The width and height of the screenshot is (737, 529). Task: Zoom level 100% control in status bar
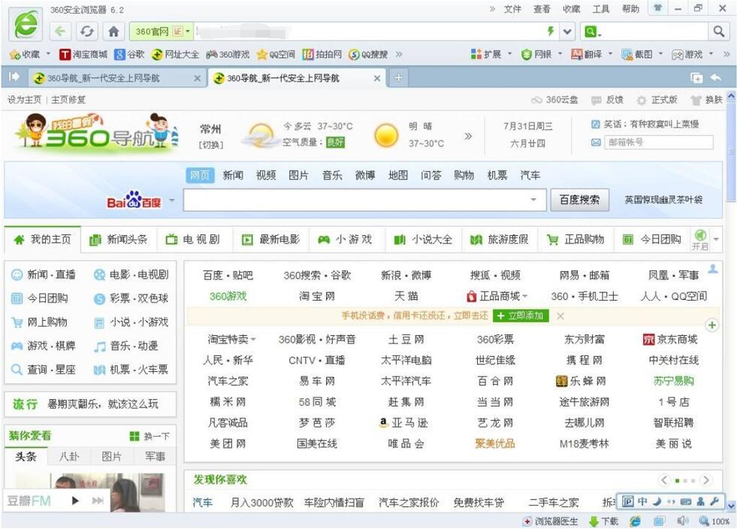[x=714, y=521]
